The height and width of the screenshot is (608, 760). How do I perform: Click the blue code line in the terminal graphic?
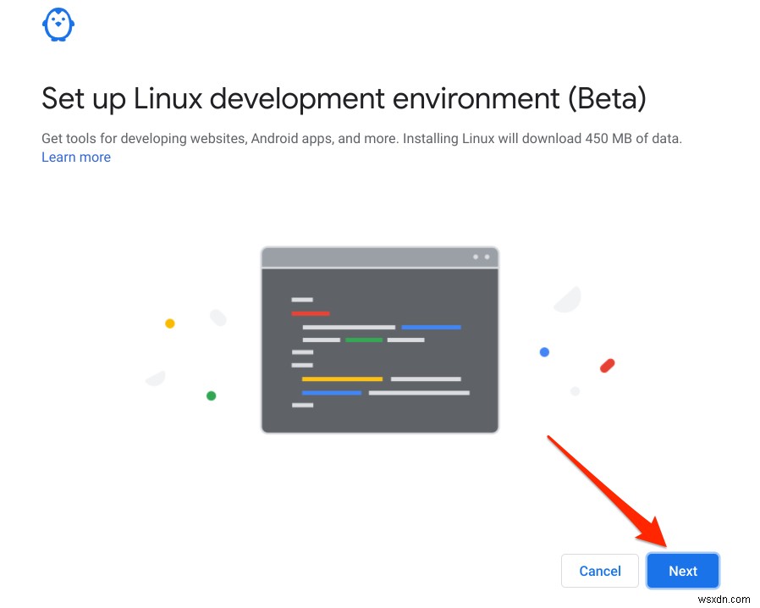click(432, 325)
